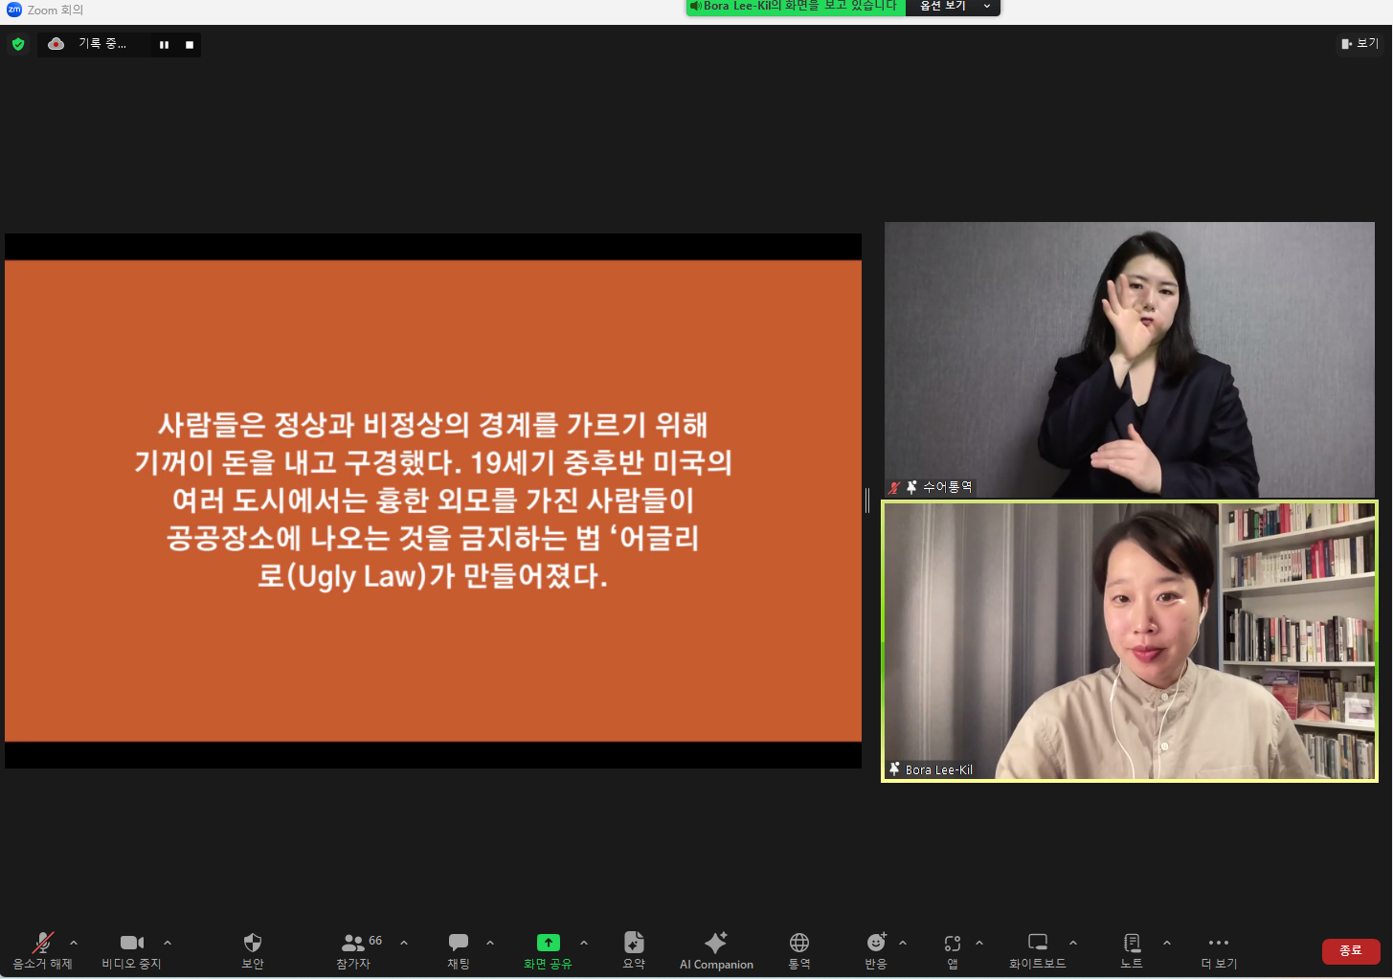This screenshot has height=979, width=1393.
Task: Open the 보기 view menu
Action: pyautogui.click(x=1359, y=44)
